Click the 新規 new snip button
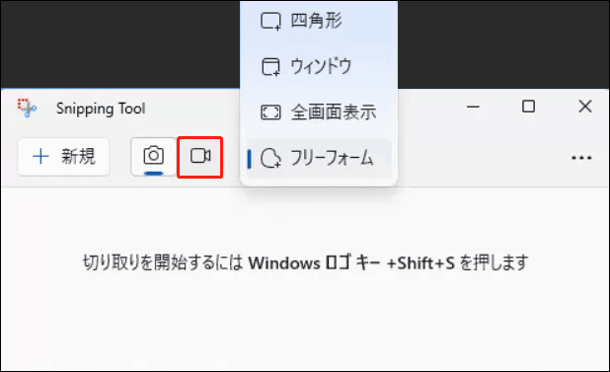610x372 pixels. pos(63,157)
